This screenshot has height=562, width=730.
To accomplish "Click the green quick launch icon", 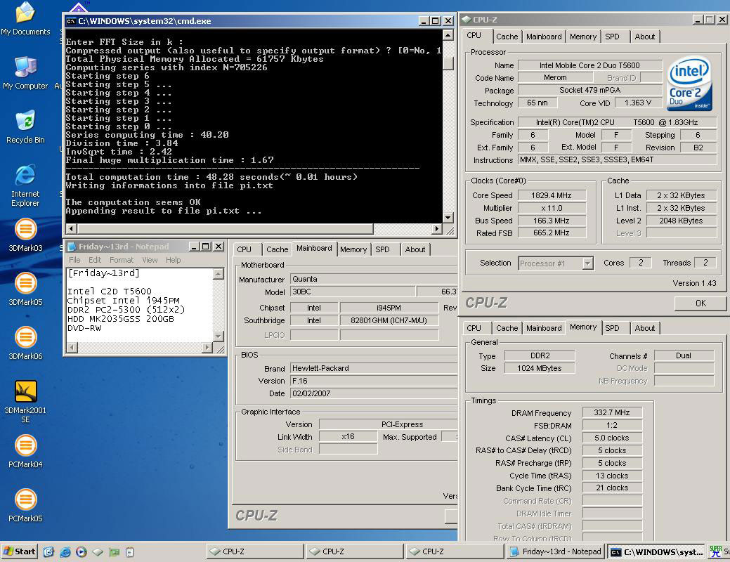I will (x=114, y=551).
